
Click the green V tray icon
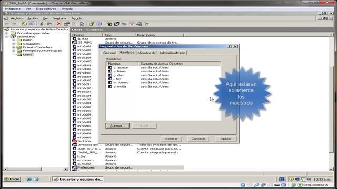pyautogui.click(x=303, y=179)
